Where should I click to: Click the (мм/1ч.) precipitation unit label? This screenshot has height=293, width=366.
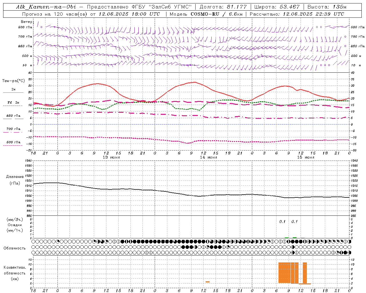tap(15, 230)
